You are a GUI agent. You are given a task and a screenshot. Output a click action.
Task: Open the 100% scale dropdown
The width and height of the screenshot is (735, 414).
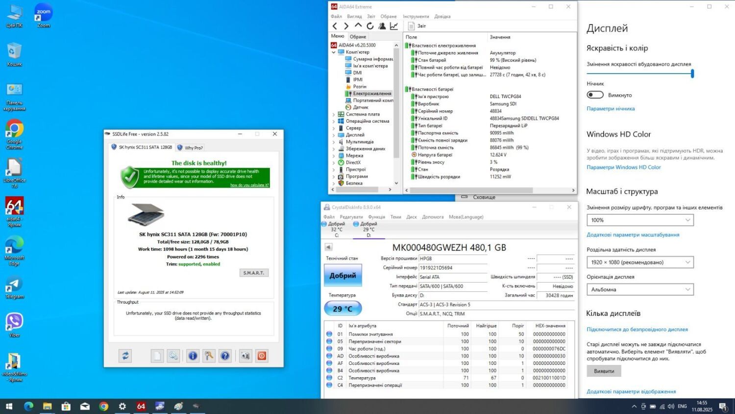(640, 220)
